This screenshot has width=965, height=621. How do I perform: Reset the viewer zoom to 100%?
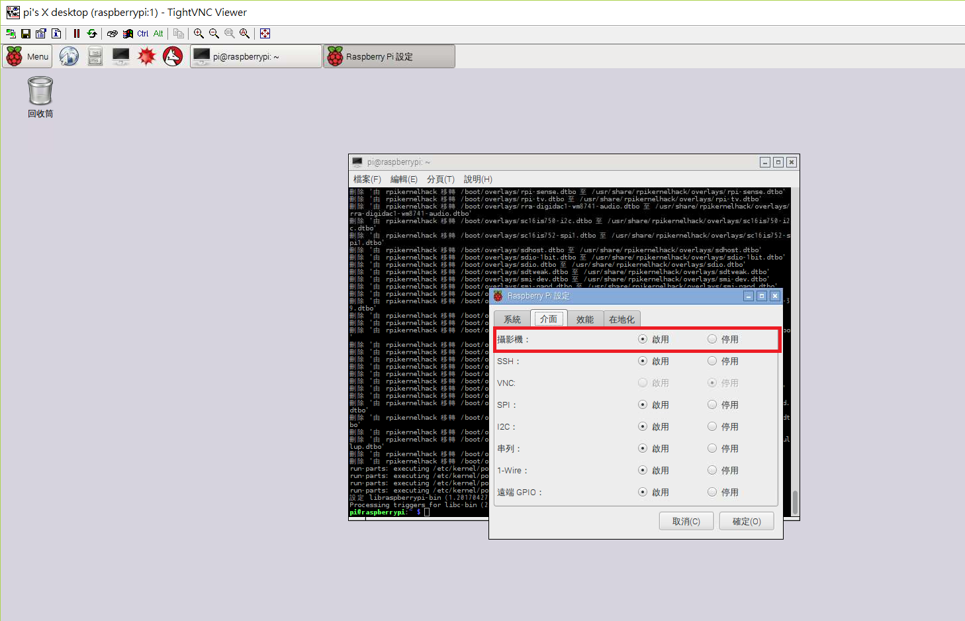[229, 34]
